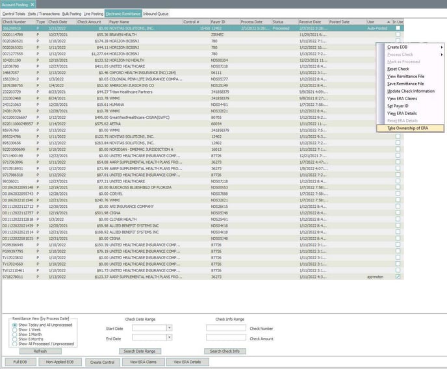Tick In Use checkbox for Braven Health row
The width and height of the screenshot is (447, 369).
click(398, 34)
